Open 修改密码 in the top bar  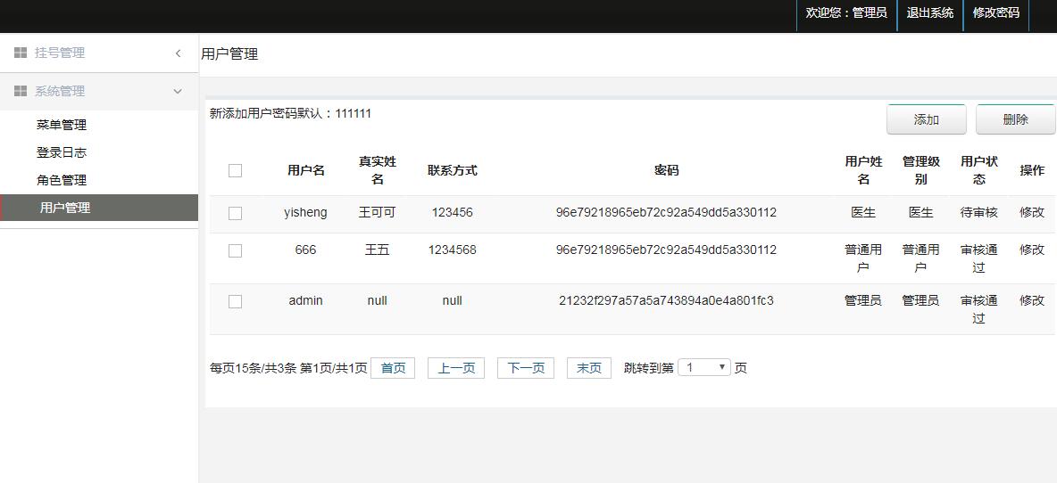pyautogui.click(x=995, y=12)
